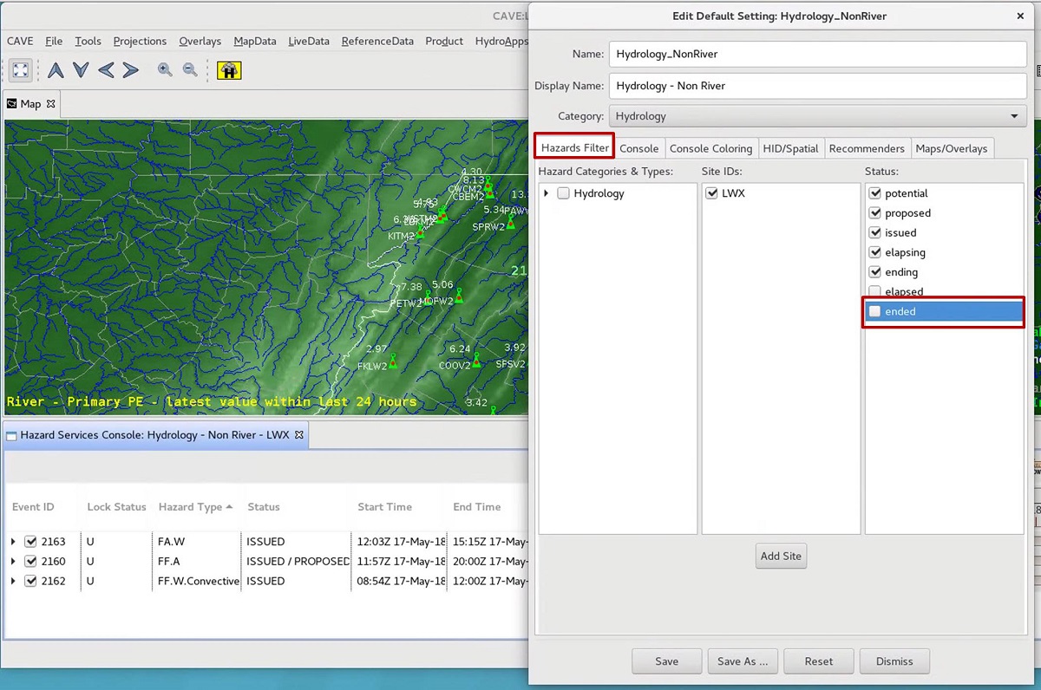Pan map down with the down arrow
The height and width of the screenshot is (690, 1041).
pos(81,70)
